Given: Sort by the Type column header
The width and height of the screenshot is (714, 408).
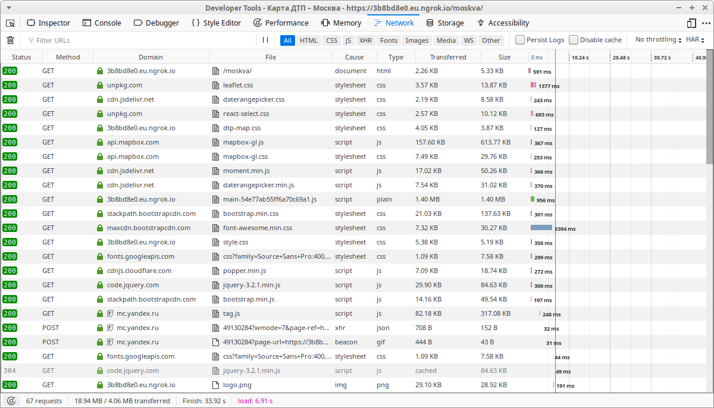Looking at the screenshot, I should (396, 57).
